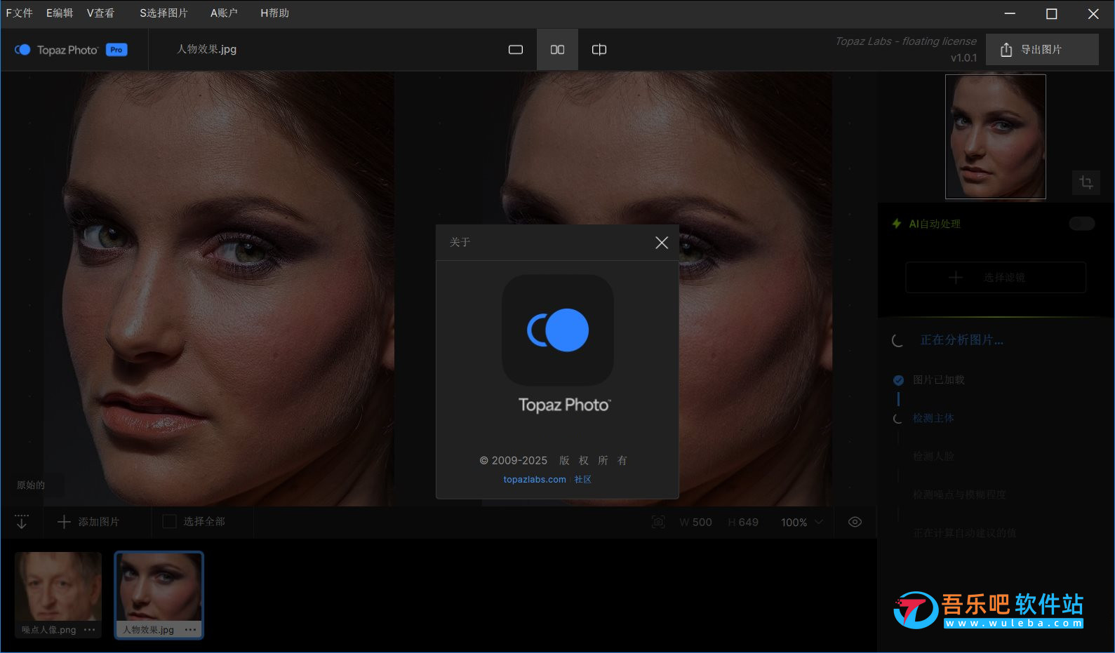
Task: Open options for 噪点人像.png thumbnail
Action: coord(89,630)
